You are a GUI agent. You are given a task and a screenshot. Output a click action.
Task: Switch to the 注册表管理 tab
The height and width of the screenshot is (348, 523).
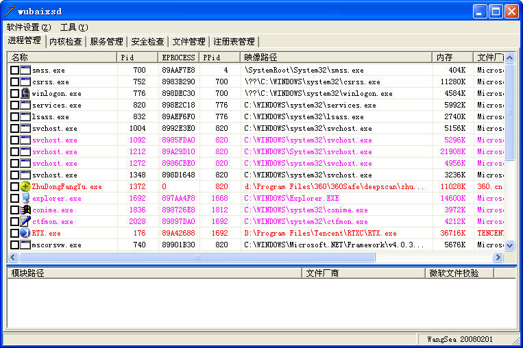pos(233,42)
